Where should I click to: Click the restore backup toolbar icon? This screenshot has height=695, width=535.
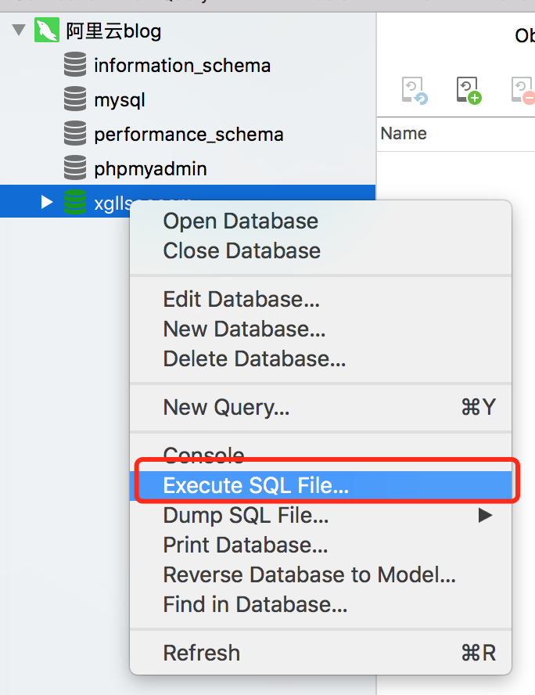click(415, 91)
